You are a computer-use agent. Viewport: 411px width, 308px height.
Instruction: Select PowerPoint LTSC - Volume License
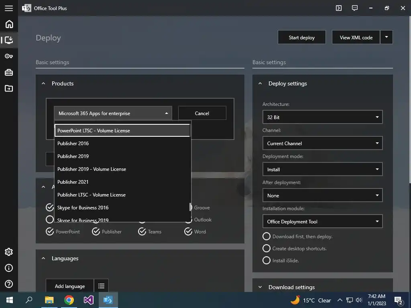(122, 130)
